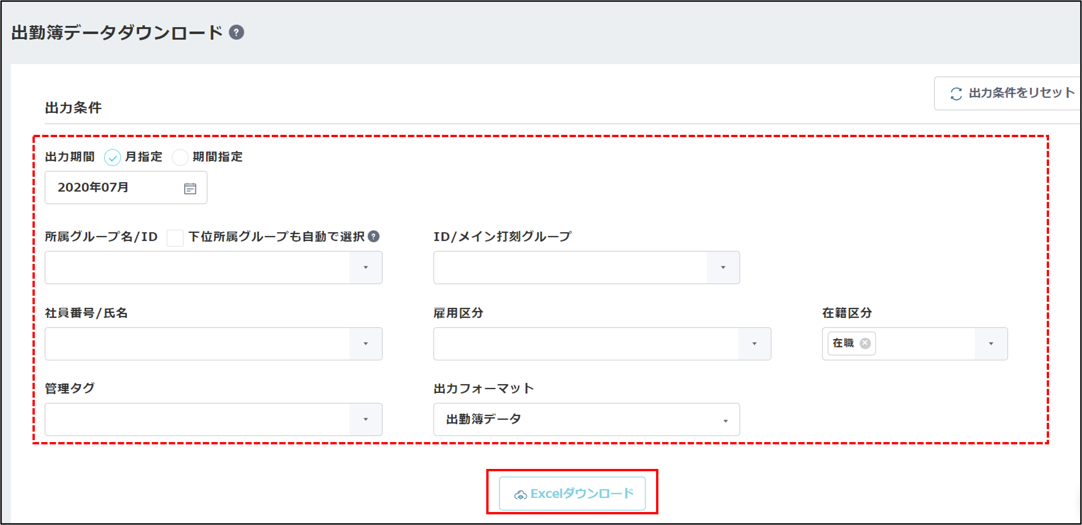The width and height of the screenshot is (1082, 525).
Task: Open the 雇用区分 dropdown arrow
Action: pyautogui.click(x=754, y=344)
